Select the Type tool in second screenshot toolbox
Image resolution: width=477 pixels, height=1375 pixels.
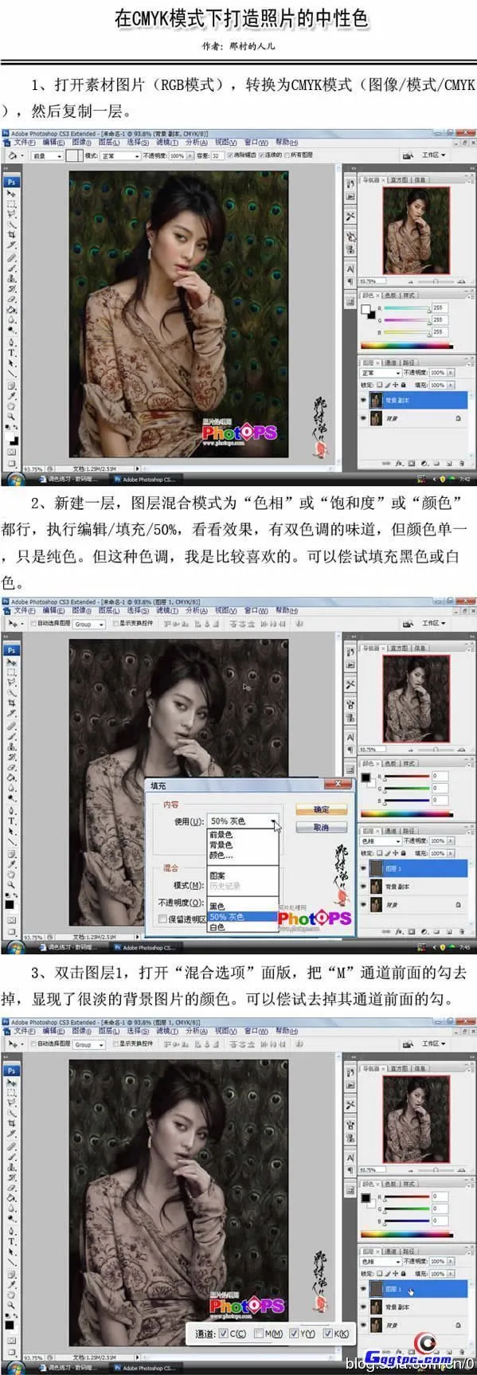(11, 821)
